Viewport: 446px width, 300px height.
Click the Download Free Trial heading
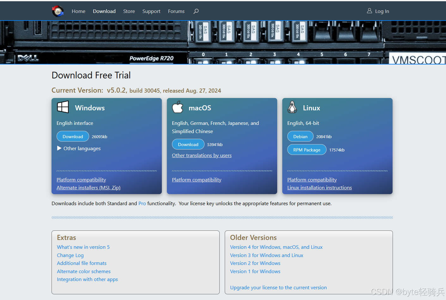[x=91, y=75]
